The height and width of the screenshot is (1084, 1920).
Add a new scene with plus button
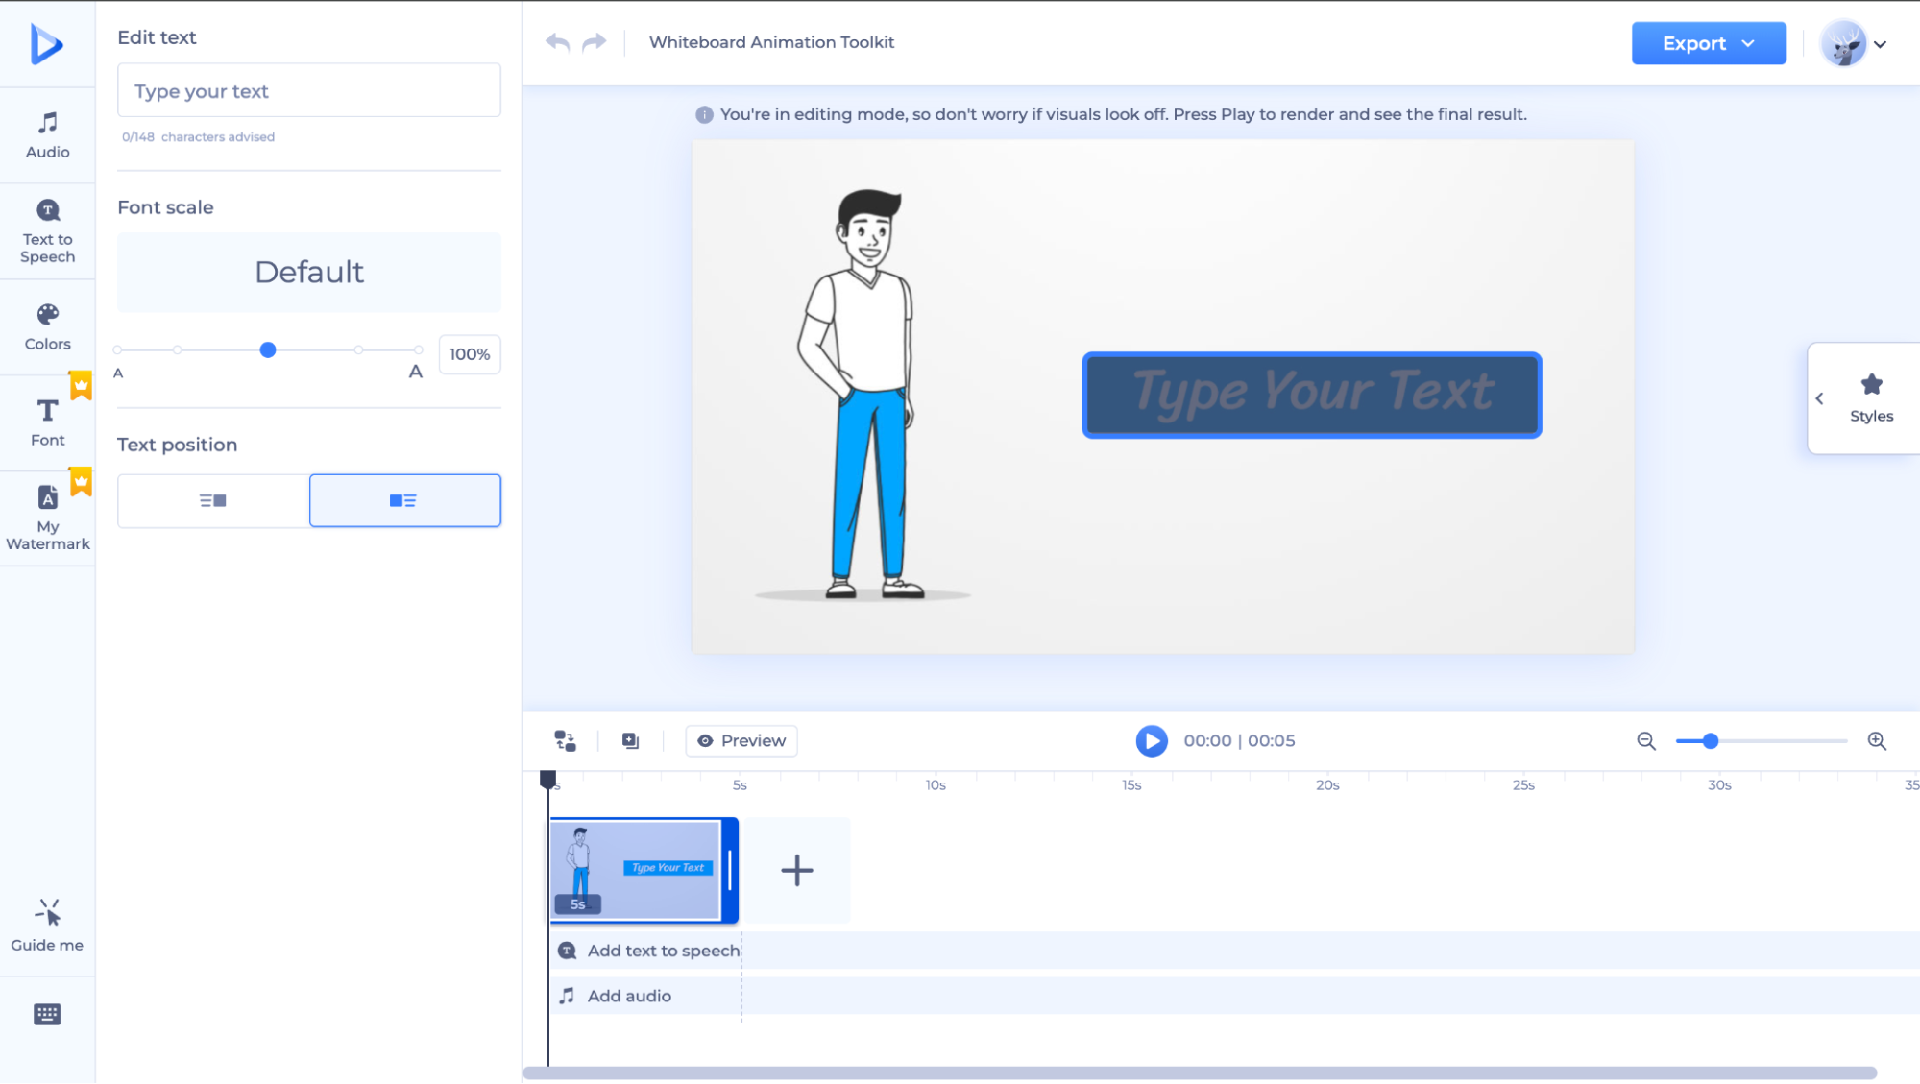pyautogui.click(x=796, y=870)
